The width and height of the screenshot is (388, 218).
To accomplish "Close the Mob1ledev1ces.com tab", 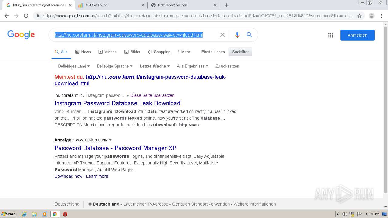I will tap(215, 5).
